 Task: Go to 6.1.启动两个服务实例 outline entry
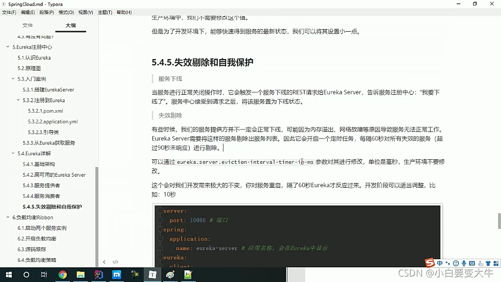[x=42, y=228]
